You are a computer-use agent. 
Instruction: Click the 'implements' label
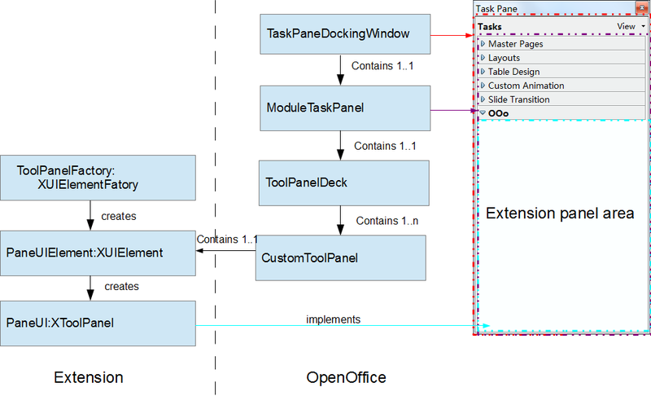click(333, 319)
